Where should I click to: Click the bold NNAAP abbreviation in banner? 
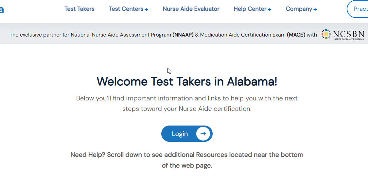tap(183, 35)
